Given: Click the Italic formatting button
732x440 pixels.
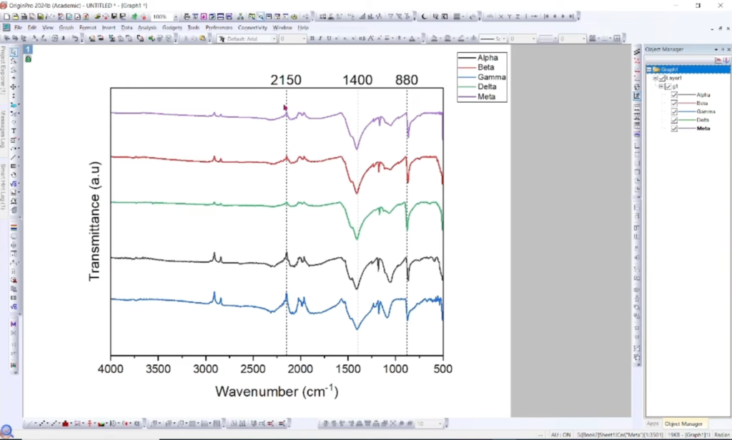Looking at the screenshot, I should click(320, 39).
